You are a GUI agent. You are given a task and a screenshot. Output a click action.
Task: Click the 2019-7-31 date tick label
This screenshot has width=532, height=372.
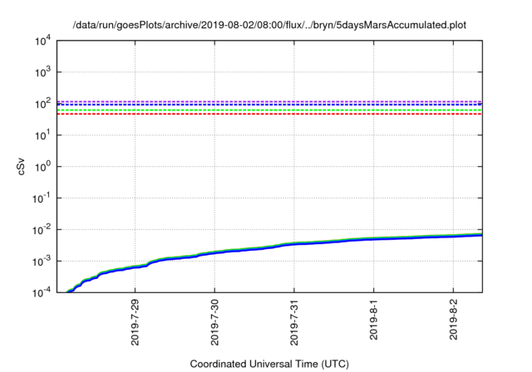pos(293,322)
